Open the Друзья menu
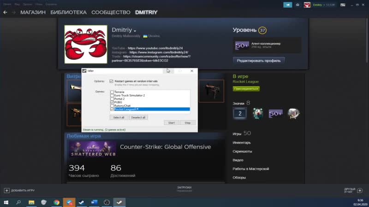The height and width of the screenshot is (207, 369). click(x=27, y=4)
